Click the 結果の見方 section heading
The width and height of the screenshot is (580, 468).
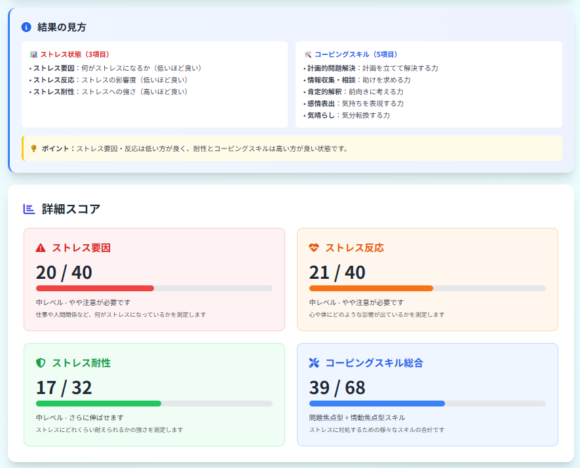(x=62, y=27)
